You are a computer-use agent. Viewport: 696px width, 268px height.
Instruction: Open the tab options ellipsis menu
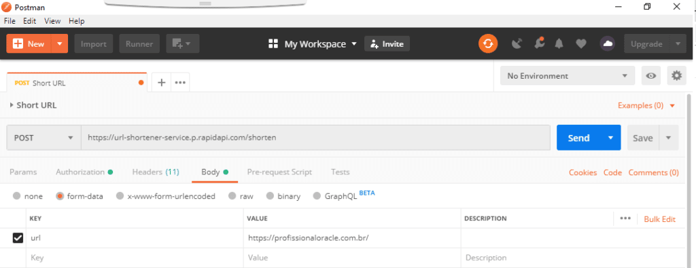(x=179, y=82)
